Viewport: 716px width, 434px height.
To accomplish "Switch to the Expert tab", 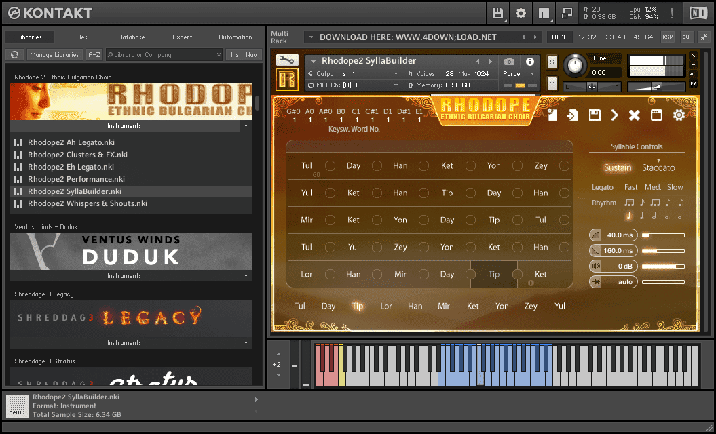I will pyautogui.click(x=182, y=37).
